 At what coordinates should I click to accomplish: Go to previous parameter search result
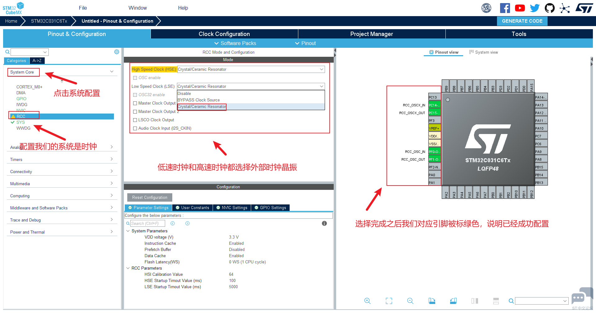click(x=173, y=223)
